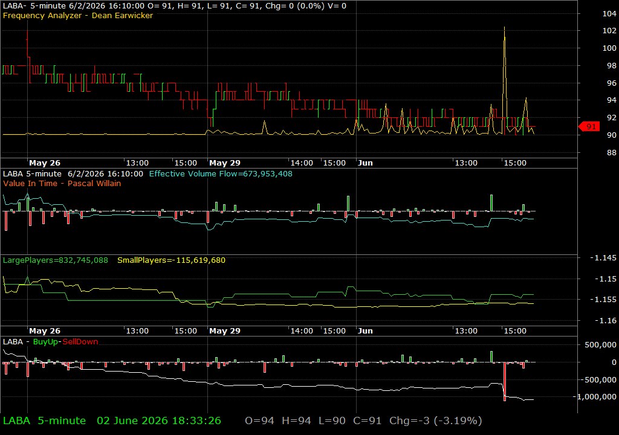
Task: Click the red 91 price marker
Action: click(589, 127)
